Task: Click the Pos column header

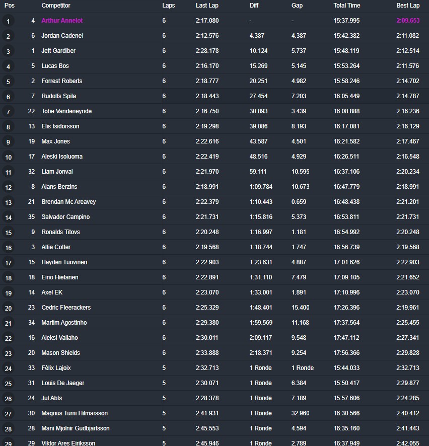Action: (x=10, y=6)
